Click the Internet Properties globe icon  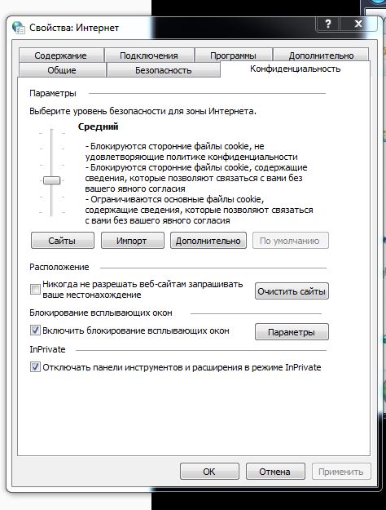click(19, 27)
